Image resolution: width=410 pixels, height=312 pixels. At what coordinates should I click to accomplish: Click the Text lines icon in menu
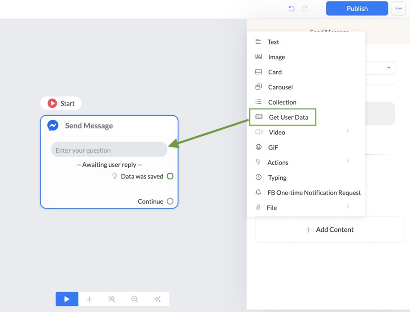pos(258,41)
